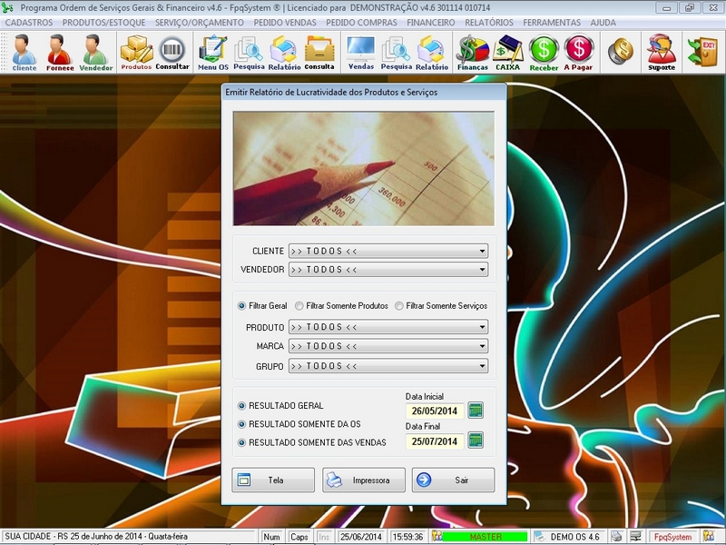726x545 pixels.
Task: Select the Filtrar Somente Serviços option
Action: (400, 306)
